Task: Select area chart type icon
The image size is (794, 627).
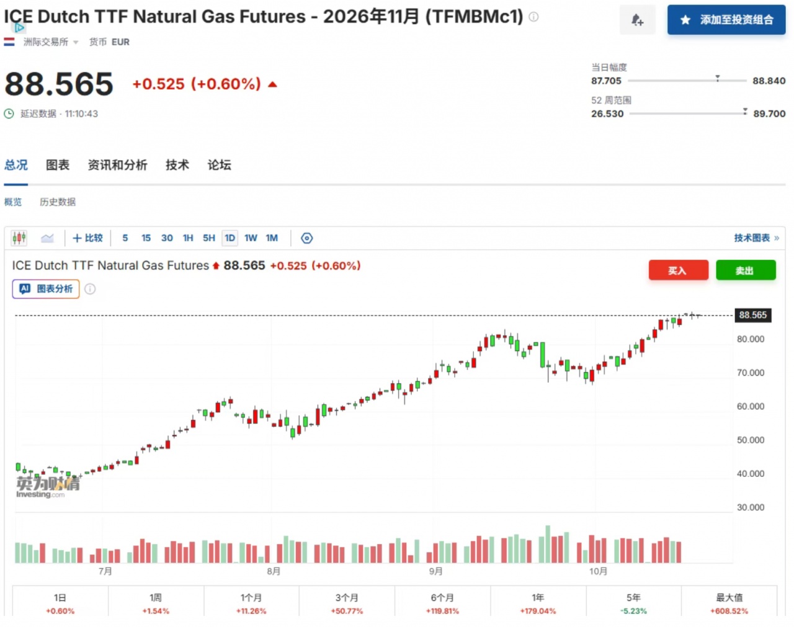Action: (47, 238)
